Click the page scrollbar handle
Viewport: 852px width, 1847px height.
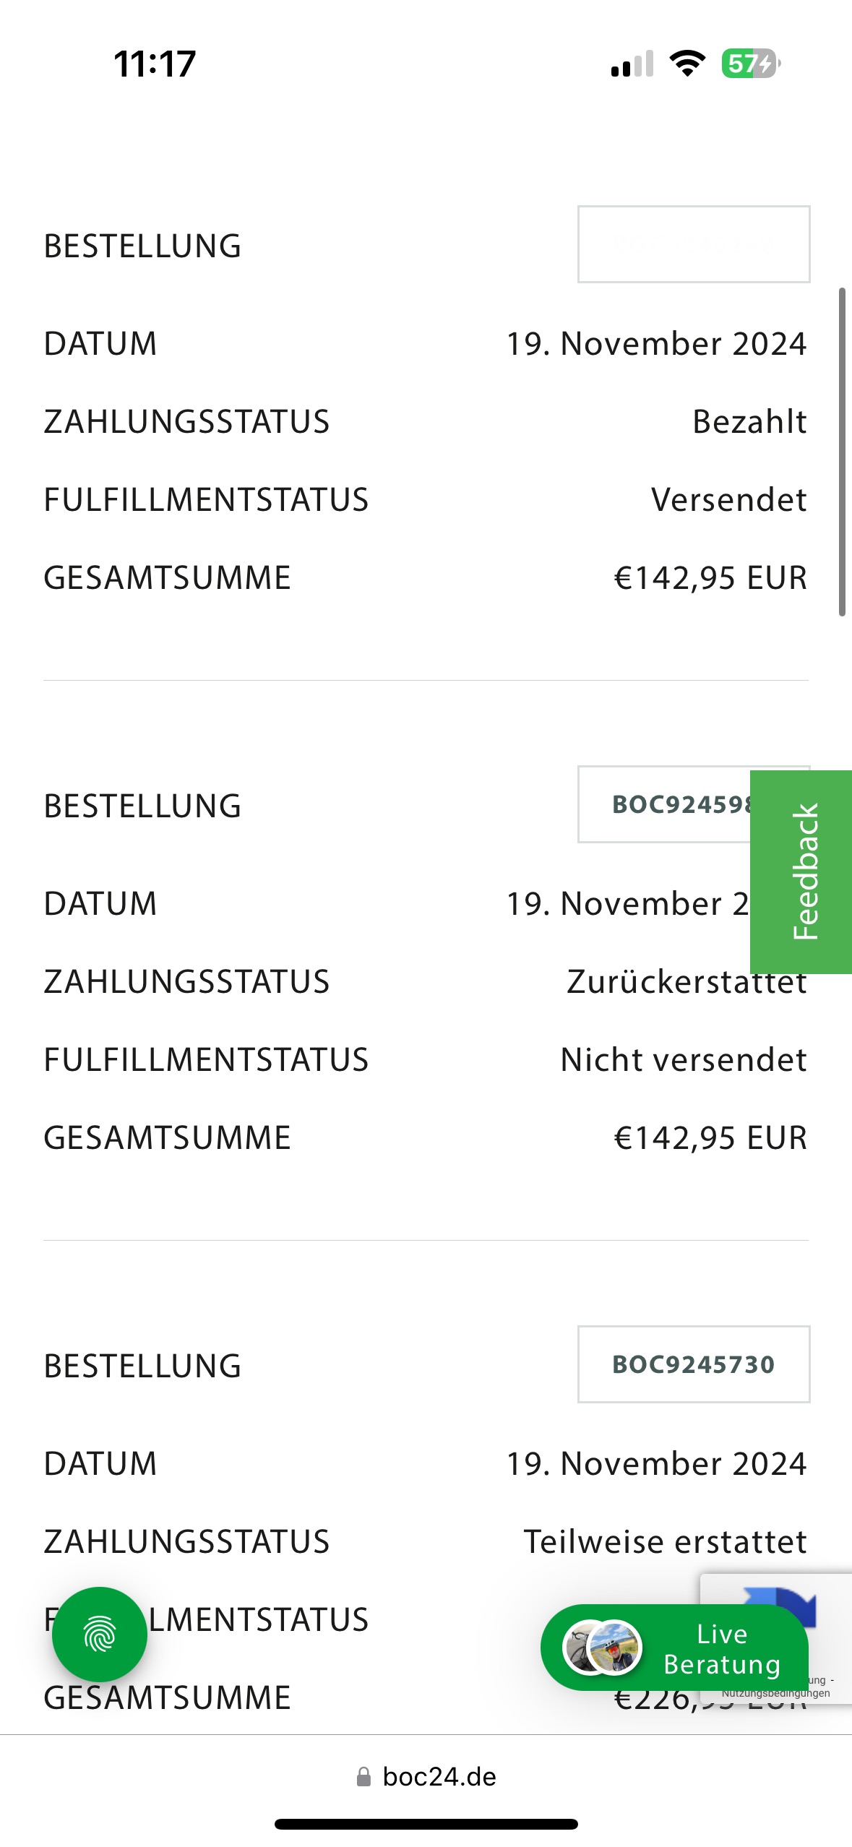[x=842, y=452]
